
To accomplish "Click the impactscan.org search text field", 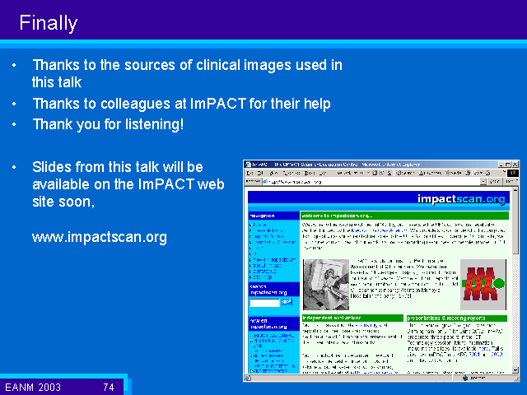I will coord(264,303).
